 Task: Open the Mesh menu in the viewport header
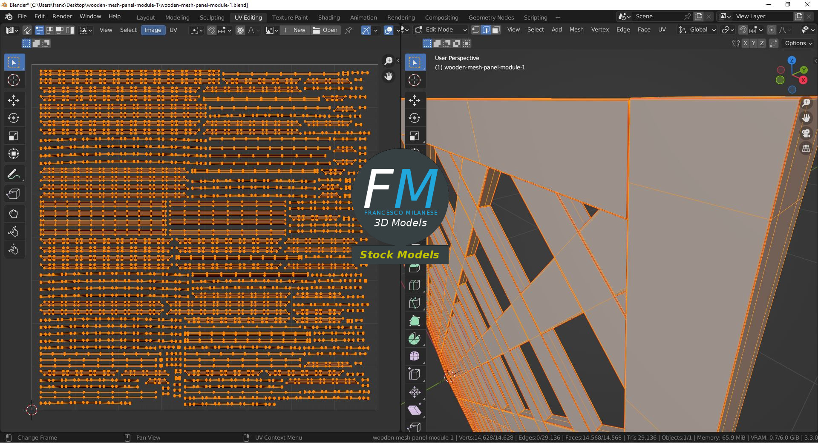click(576, 30)
